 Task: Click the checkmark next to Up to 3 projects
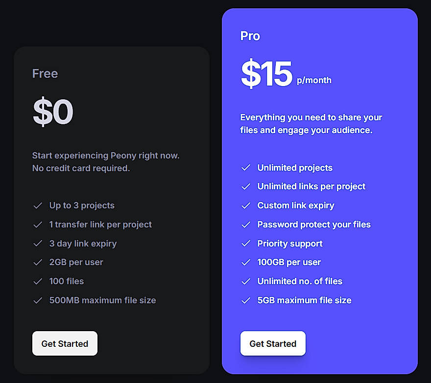pos(38,205)
